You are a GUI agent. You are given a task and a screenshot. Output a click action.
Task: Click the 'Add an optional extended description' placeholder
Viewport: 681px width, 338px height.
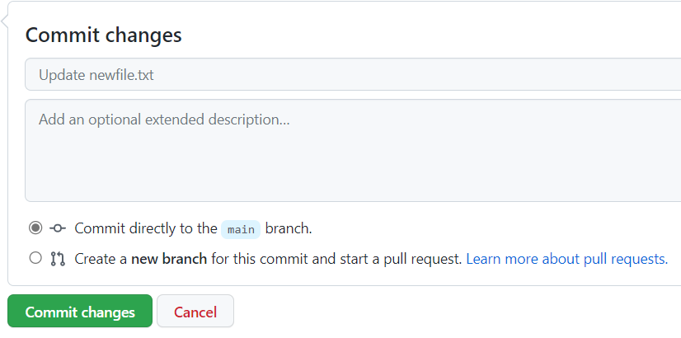pos(164,120)
